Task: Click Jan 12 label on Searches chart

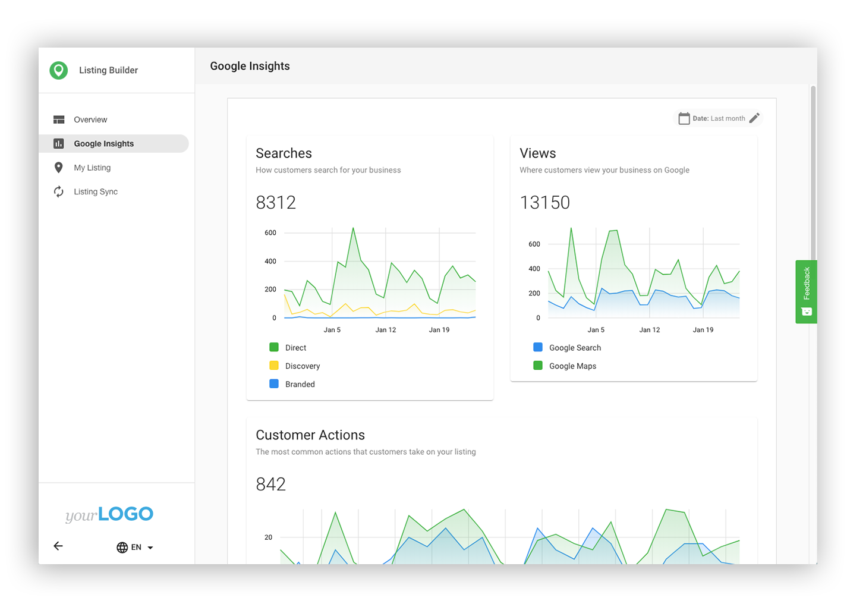Action: tap(386, 330)
